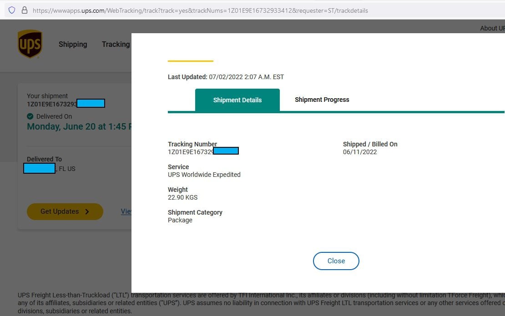This screenshot has width=505, height=316.
Task: Click the Weight label
Action: click(x=178, y=190)
